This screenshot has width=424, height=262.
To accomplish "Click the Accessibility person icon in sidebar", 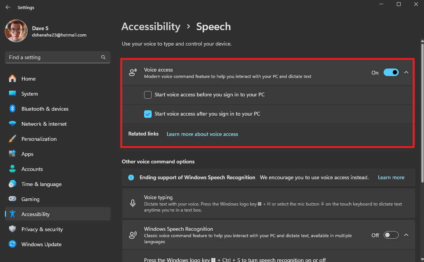I will pyautogui.click(x=12, y=214).
